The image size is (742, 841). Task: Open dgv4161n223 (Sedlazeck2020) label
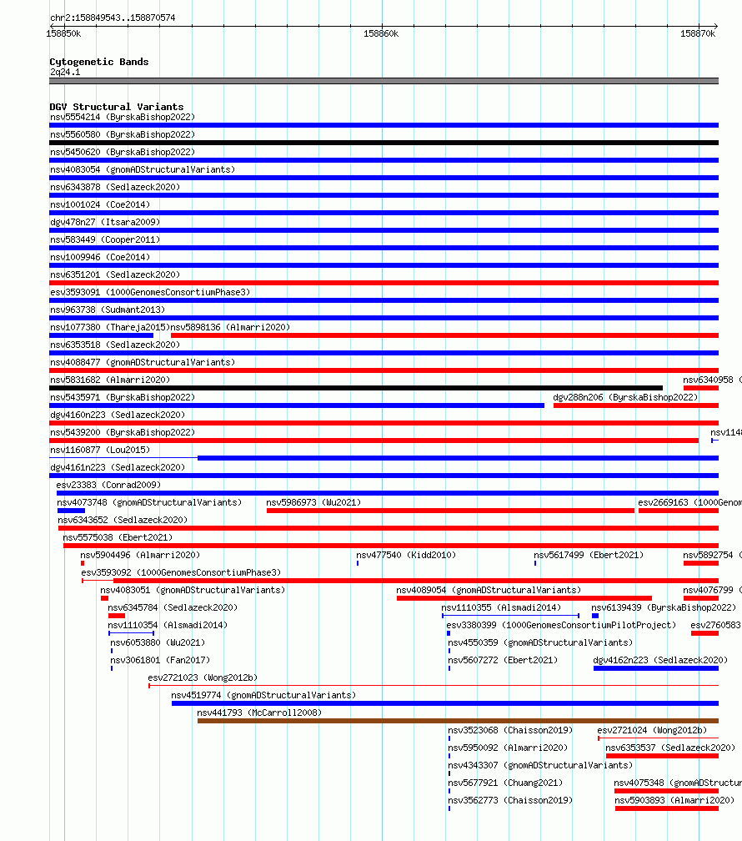(118, 467)
